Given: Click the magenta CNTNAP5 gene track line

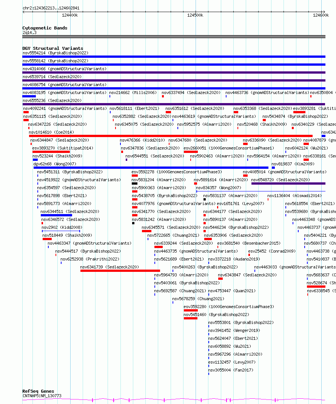Looking at the screenshot, I should point(174,399).
